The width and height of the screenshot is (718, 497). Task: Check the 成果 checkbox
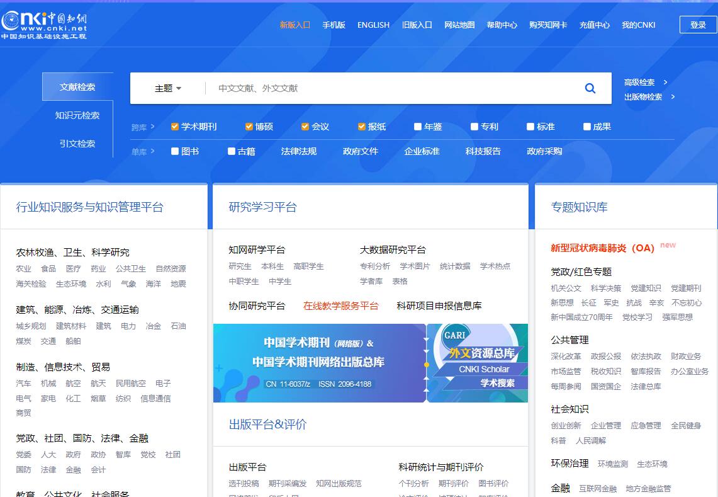(x=587, y=127)
